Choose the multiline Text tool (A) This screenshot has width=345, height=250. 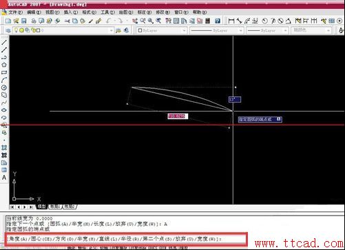[x=4, y=178]
